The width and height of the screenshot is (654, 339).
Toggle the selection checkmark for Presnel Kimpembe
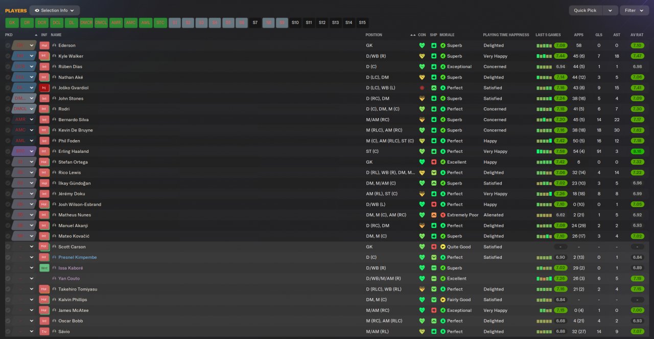[8, 257]
